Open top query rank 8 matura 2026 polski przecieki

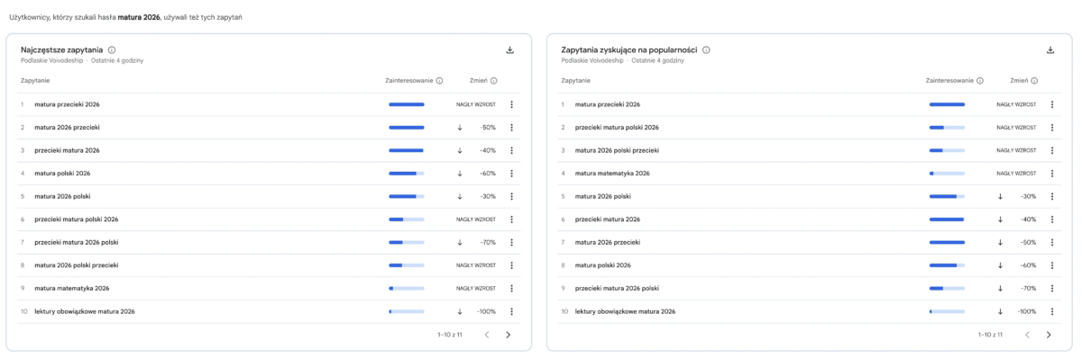tap(77, 265)
